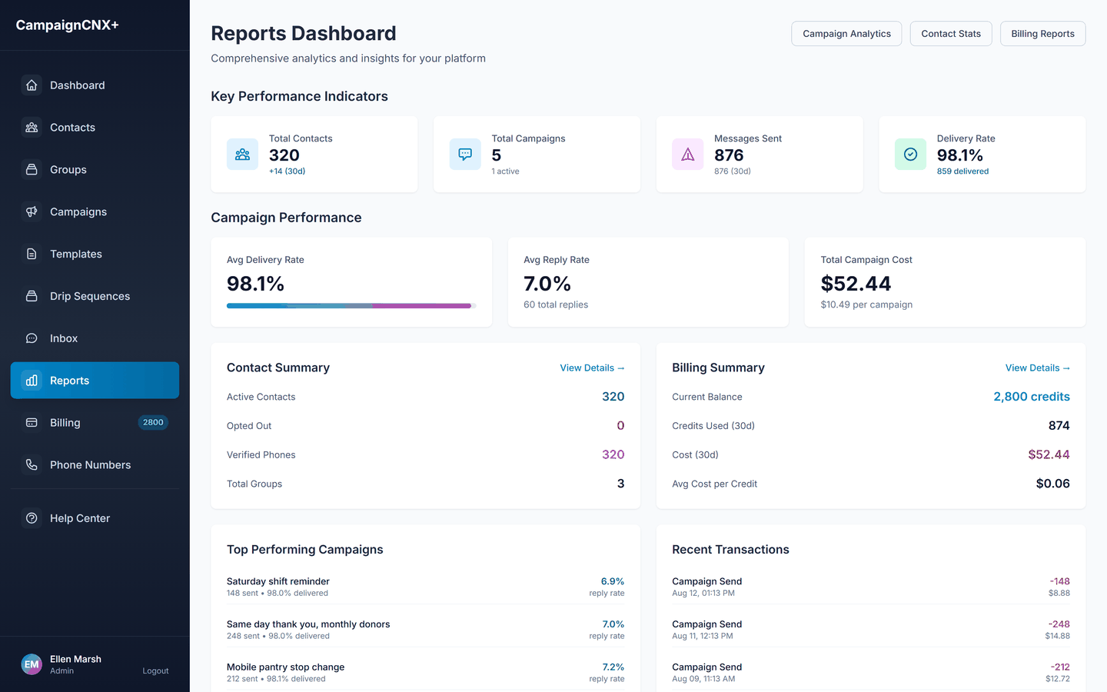
Task: Click the Avg Cost per Credit $0.06
Action: (x=1052, y=484)
